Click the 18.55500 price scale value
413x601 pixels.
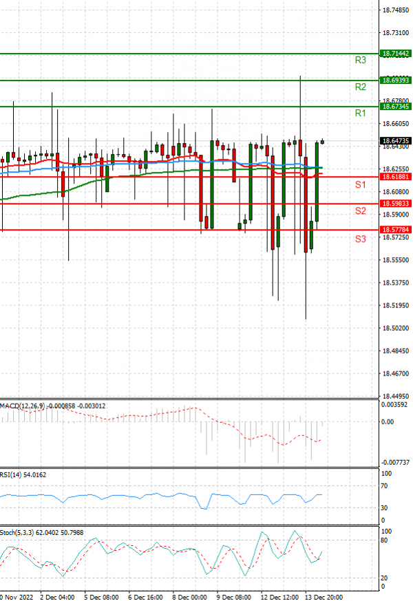point(396,260)
